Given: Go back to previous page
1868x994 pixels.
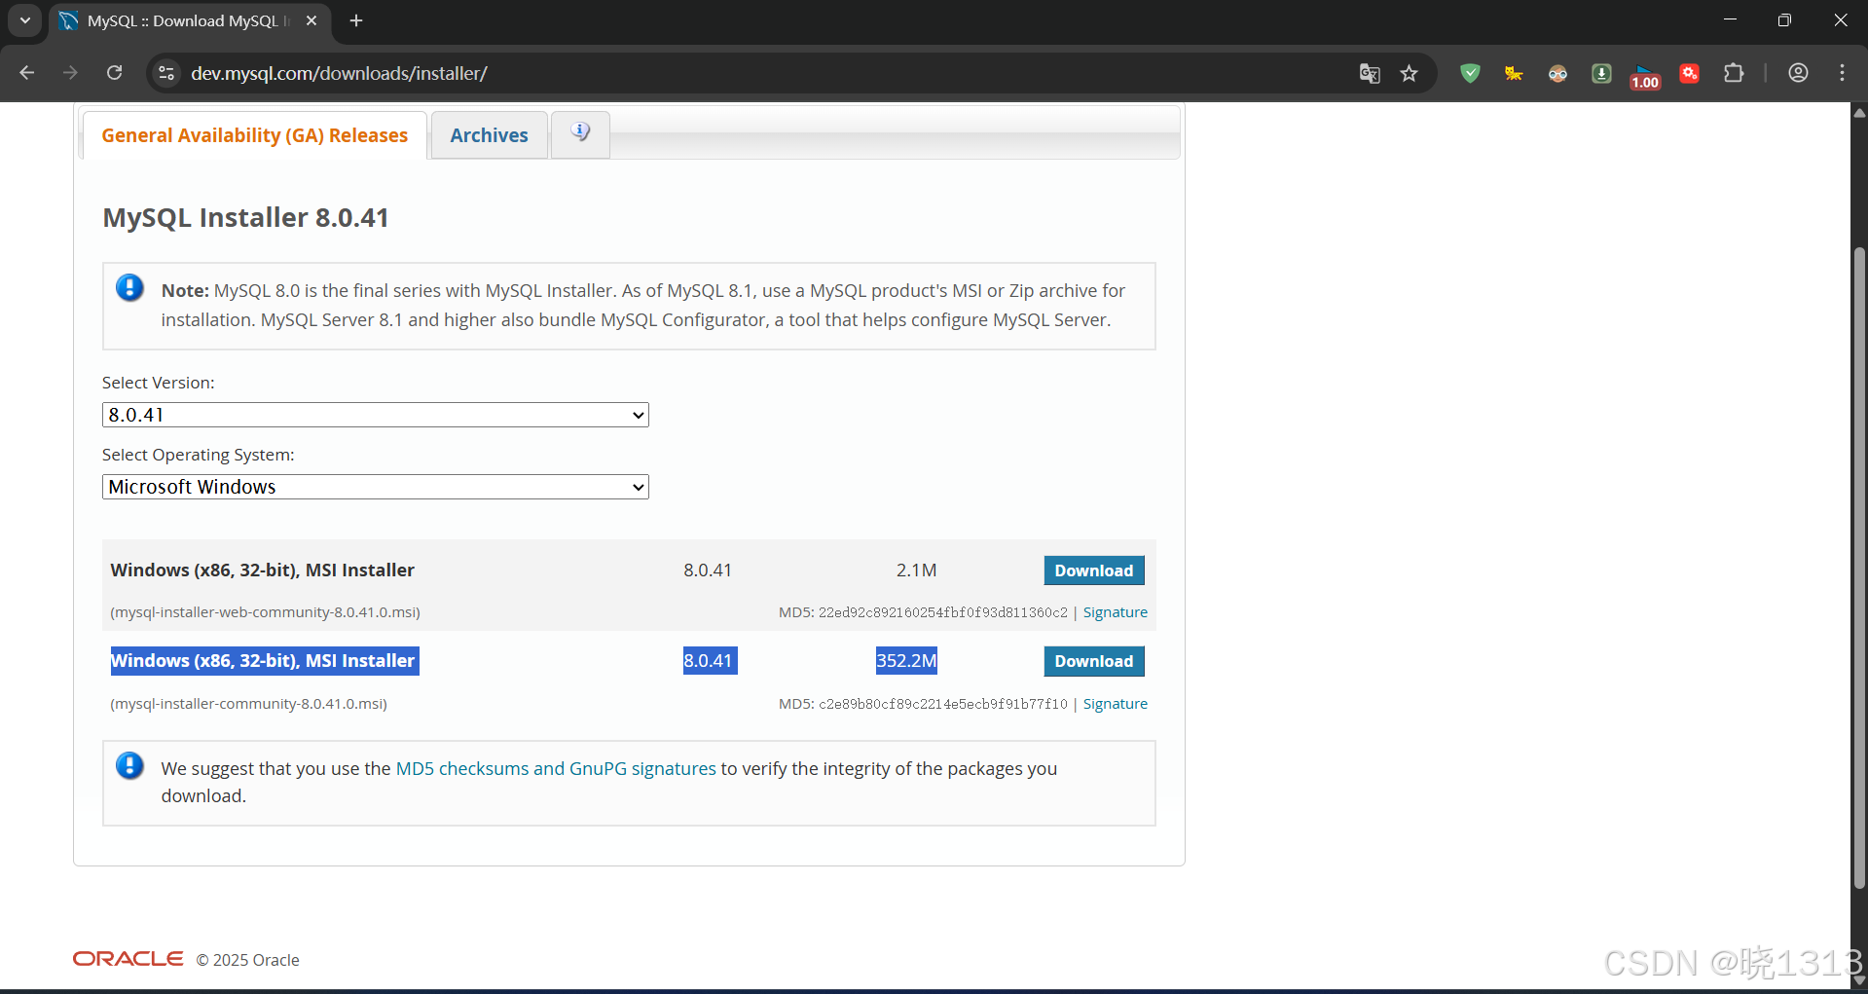Looking at the screenshot, I should click(27, 73).
